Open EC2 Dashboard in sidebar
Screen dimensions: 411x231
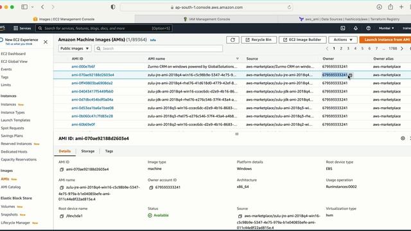pyautogui.click(x=13, y=54)
